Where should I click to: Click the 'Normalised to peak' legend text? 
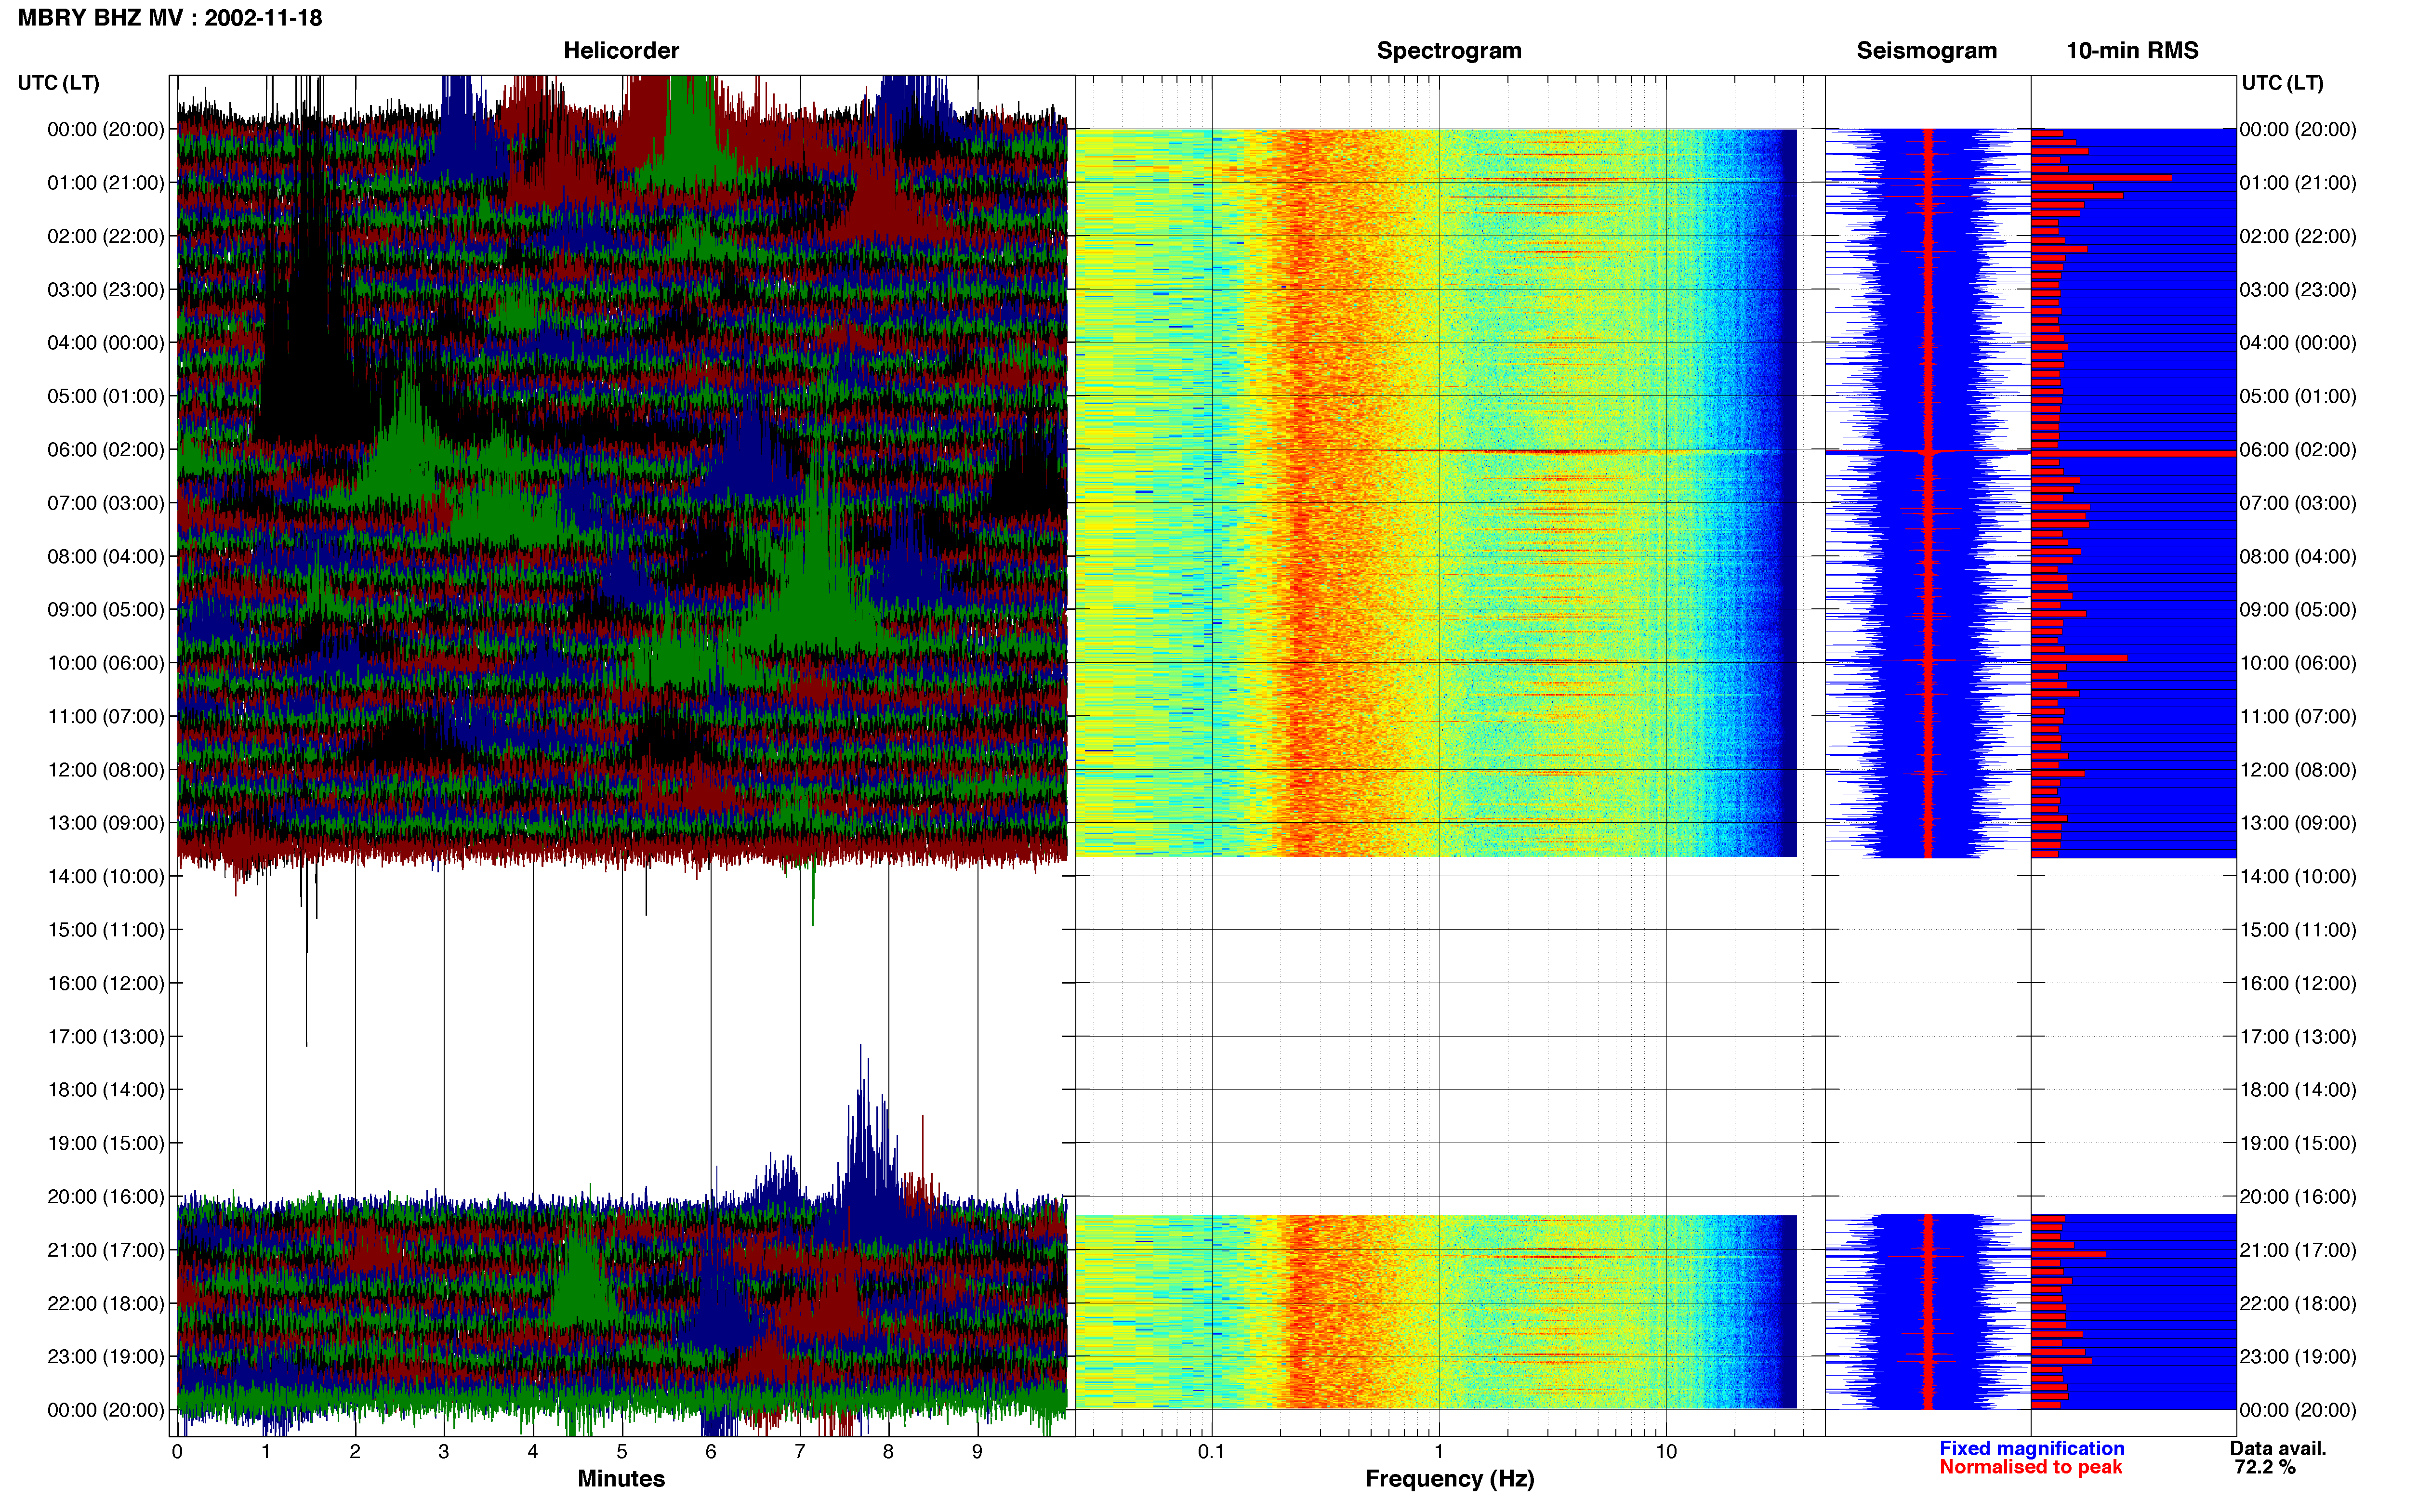(x=2030, y=1468)
